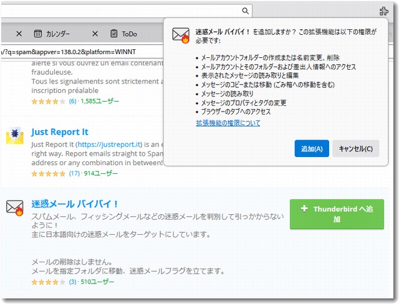The height and width of the screenshot is (304, 399).
Task: Close the tab left of カレンダー
Action: click(x=19, y=34)
